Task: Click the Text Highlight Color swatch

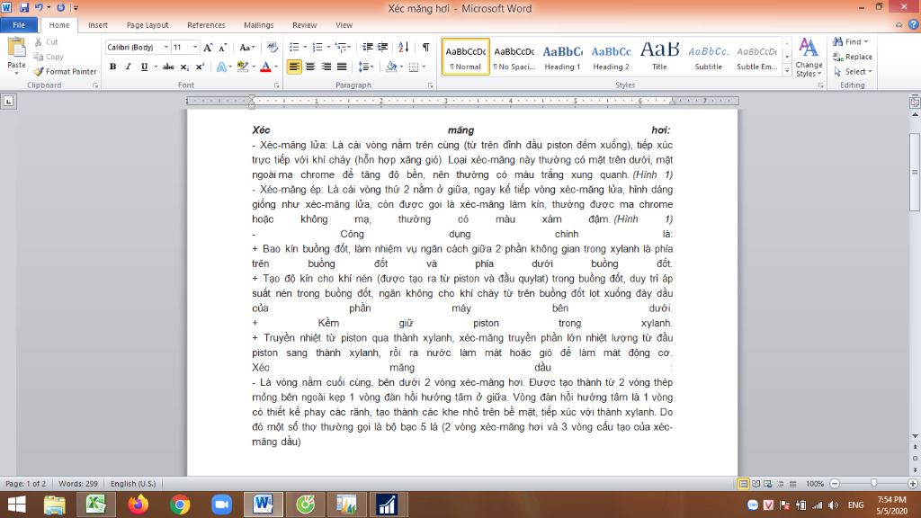Action: point(242,67)
